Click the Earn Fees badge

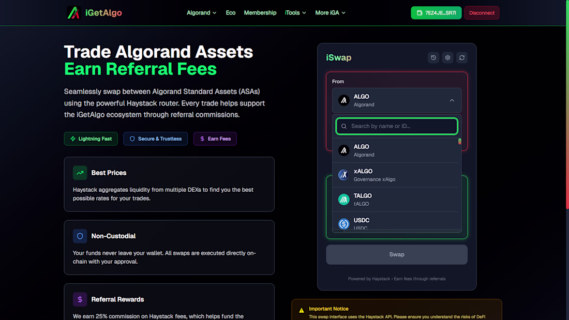click(215, 139)
